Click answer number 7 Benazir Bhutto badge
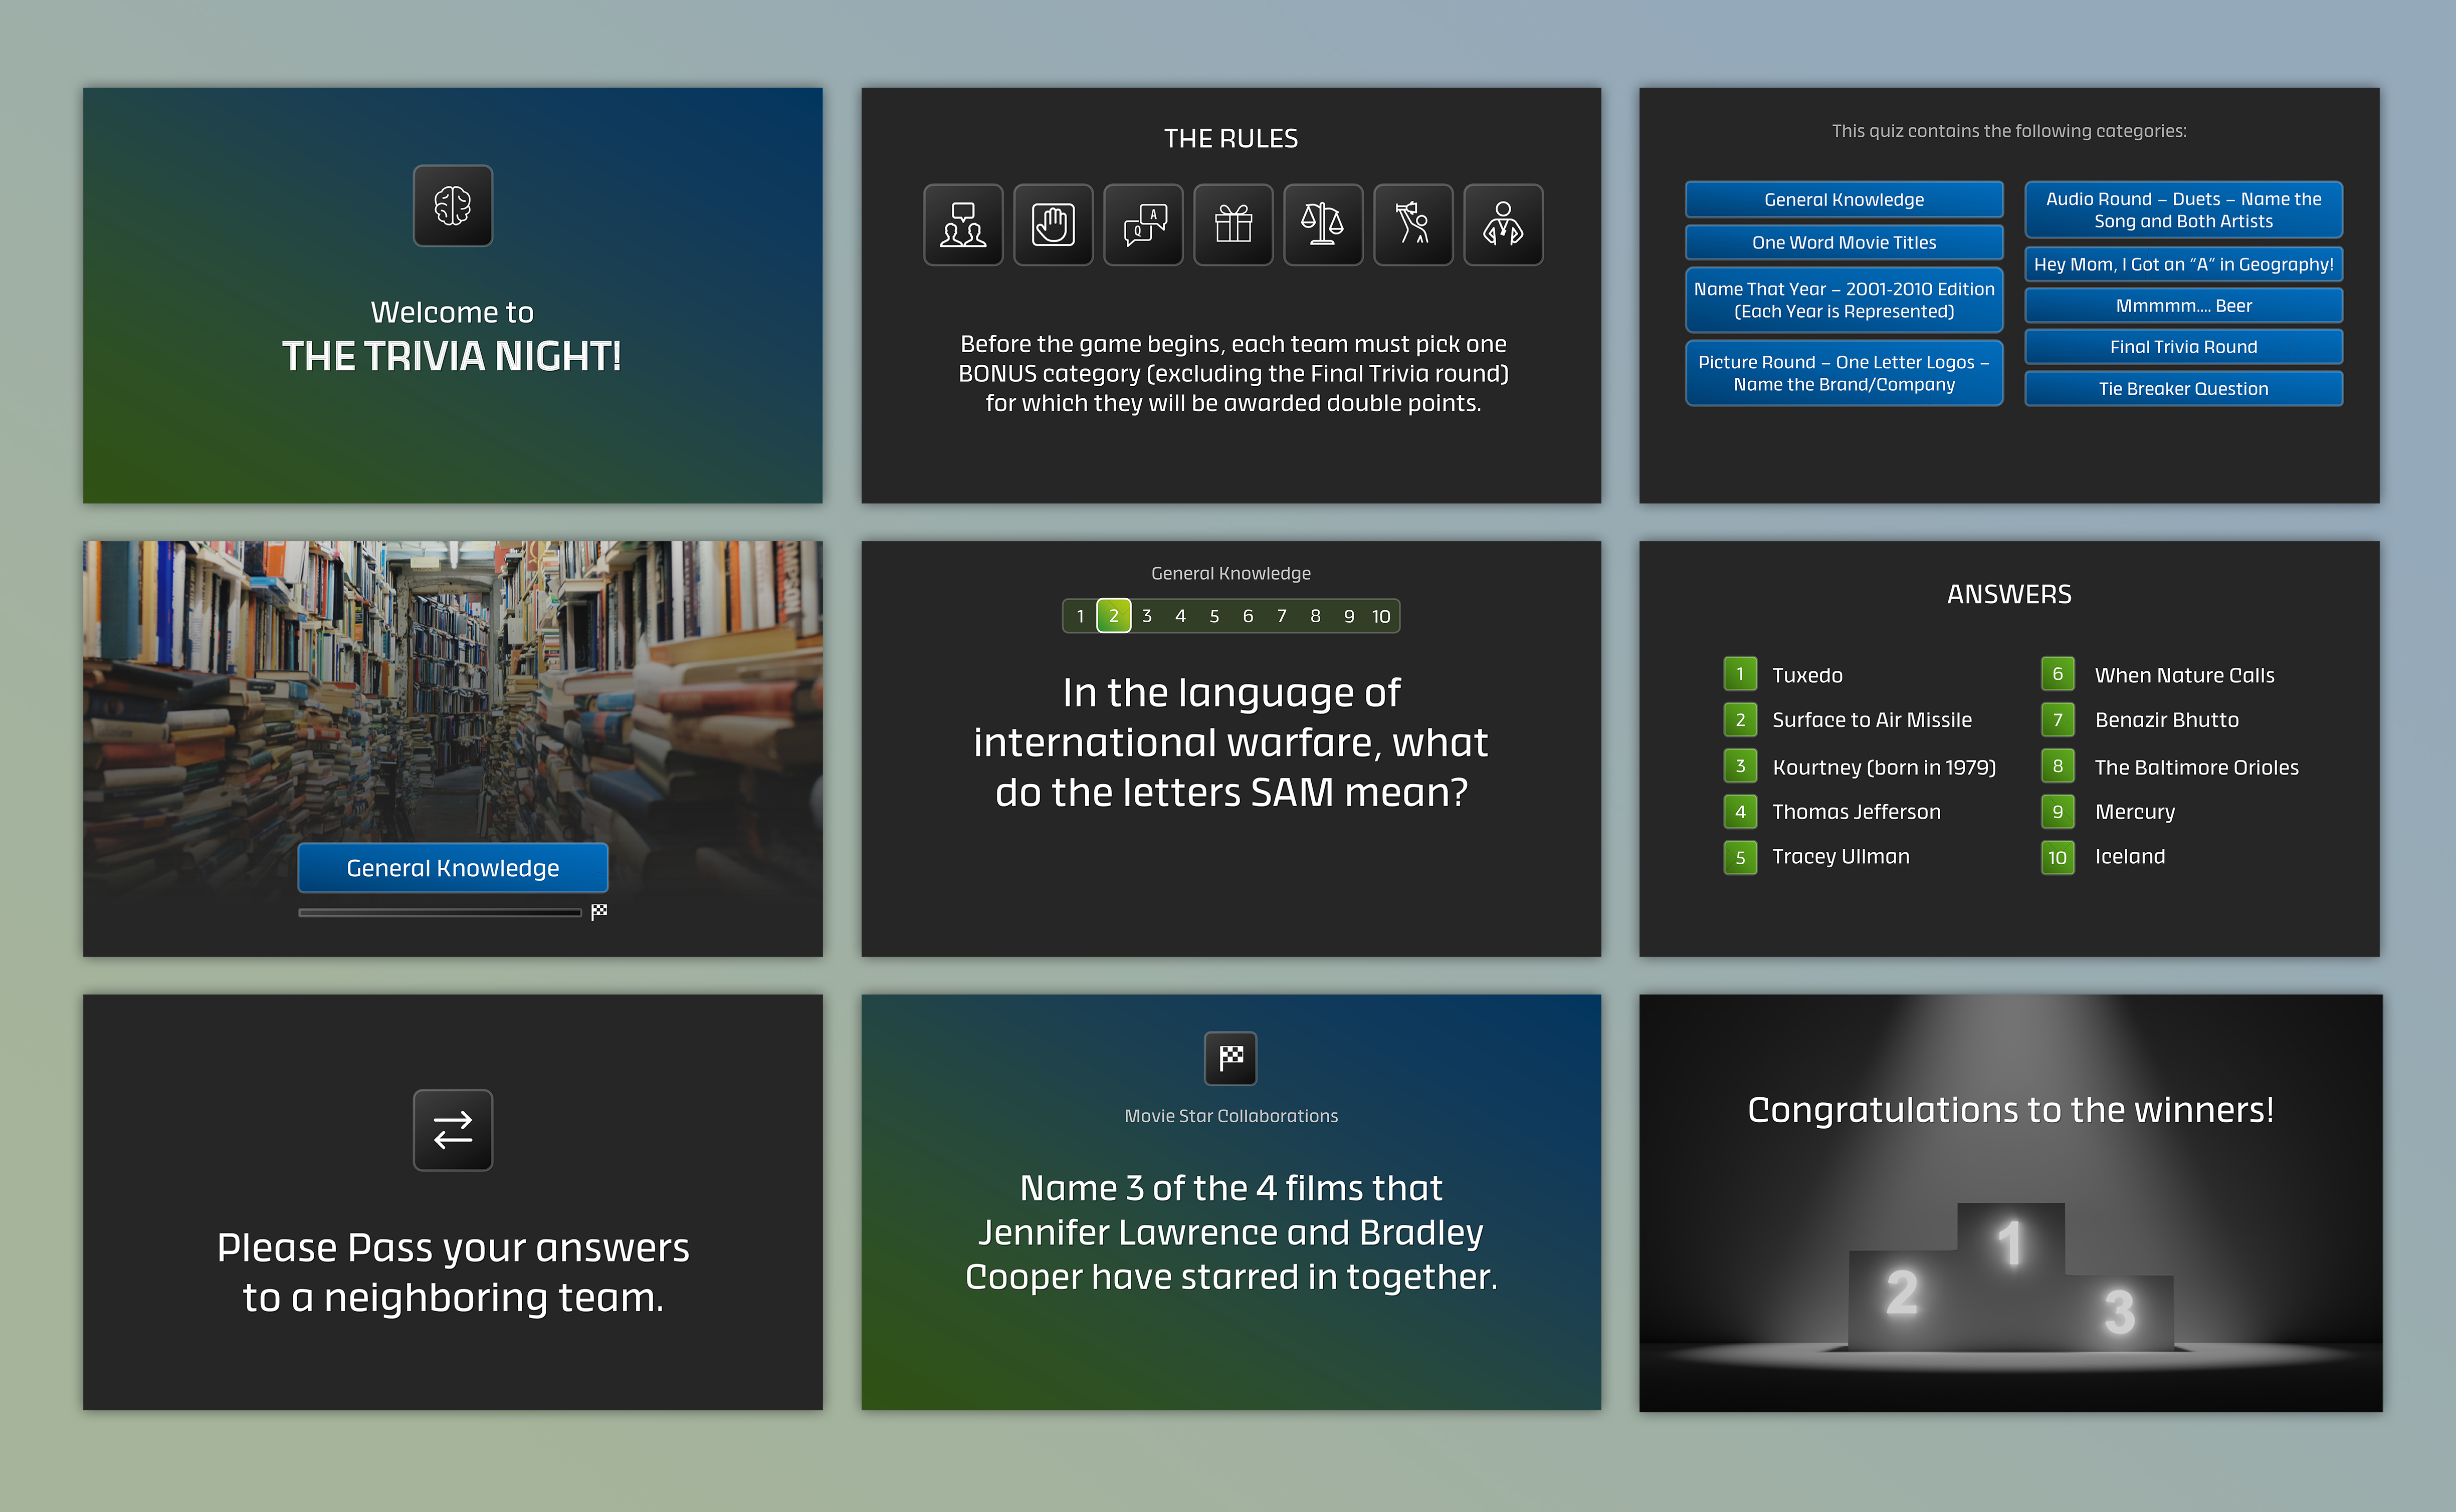2456x1512 pixels. [2057, 719]
